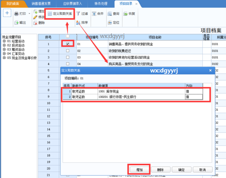
Task: Expand the 01 经营活动 tree node
Action: [4, 41]
